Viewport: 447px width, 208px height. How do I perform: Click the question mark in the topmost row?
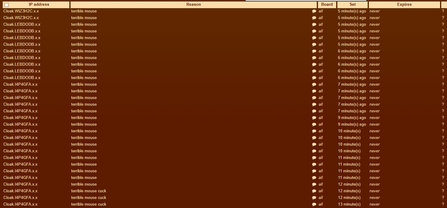443,11
